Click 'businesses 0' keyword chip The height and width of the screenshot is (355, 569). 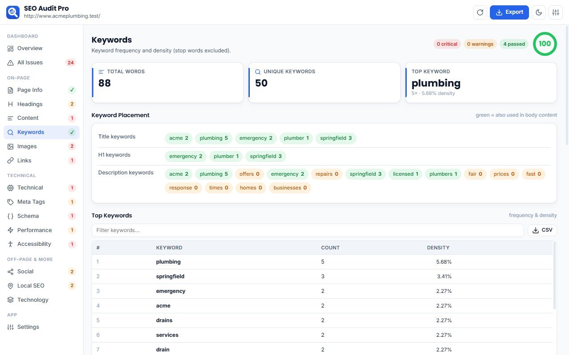290,188
